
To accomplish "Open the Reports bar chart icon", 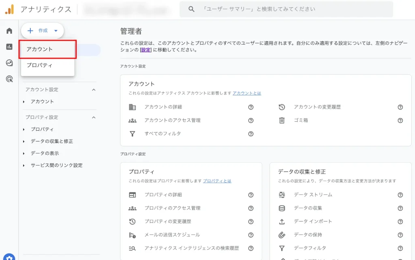I will (x=9, y=47).
